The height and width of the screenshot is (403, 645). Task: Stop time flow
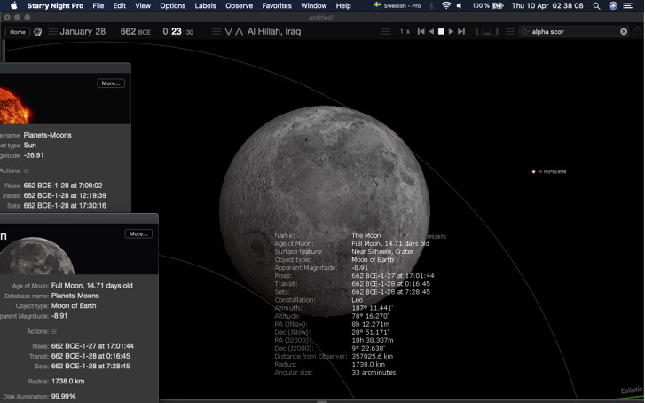point(441,32)
